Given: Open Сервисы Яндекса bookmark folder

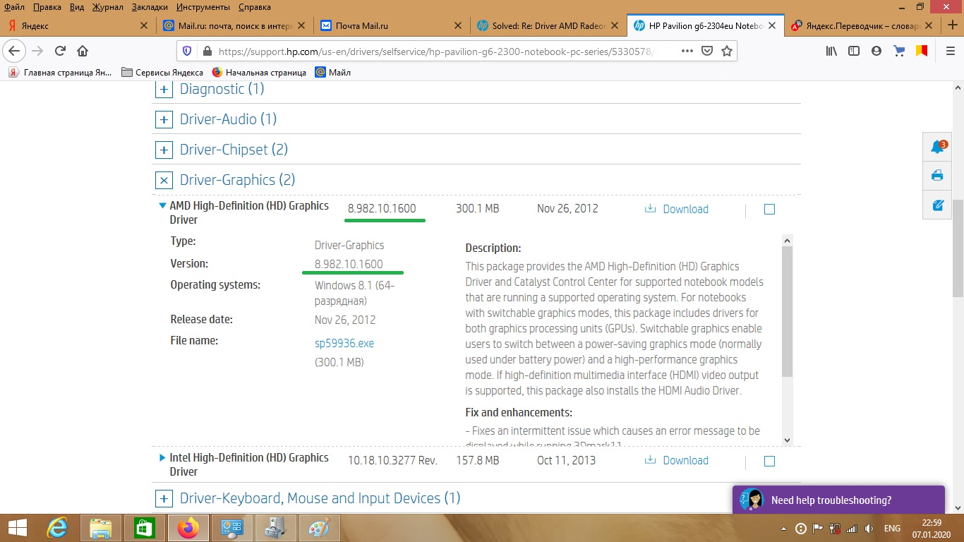Looking at the screenshot, I should [x=162, y=72].
